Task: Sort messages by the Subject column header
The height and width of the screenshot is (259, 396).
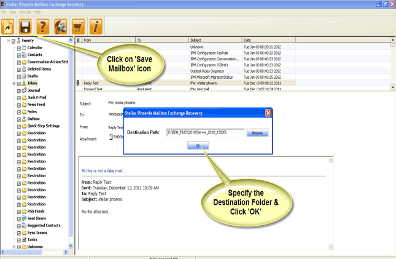Action: (x=215, y=40)
